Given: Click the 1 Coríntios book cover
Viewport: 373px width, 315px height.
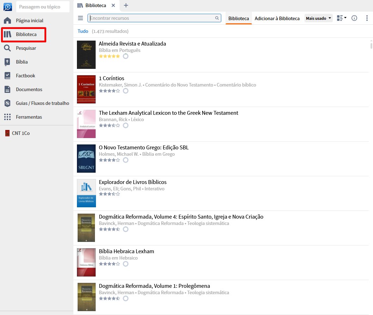Looking at the screenshot, I should point(86,89).
